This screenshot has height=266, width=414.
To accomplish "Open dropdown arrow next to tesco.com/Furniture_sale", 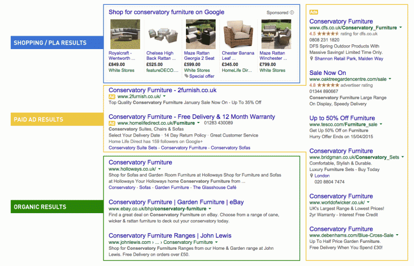I will point(381,124).
